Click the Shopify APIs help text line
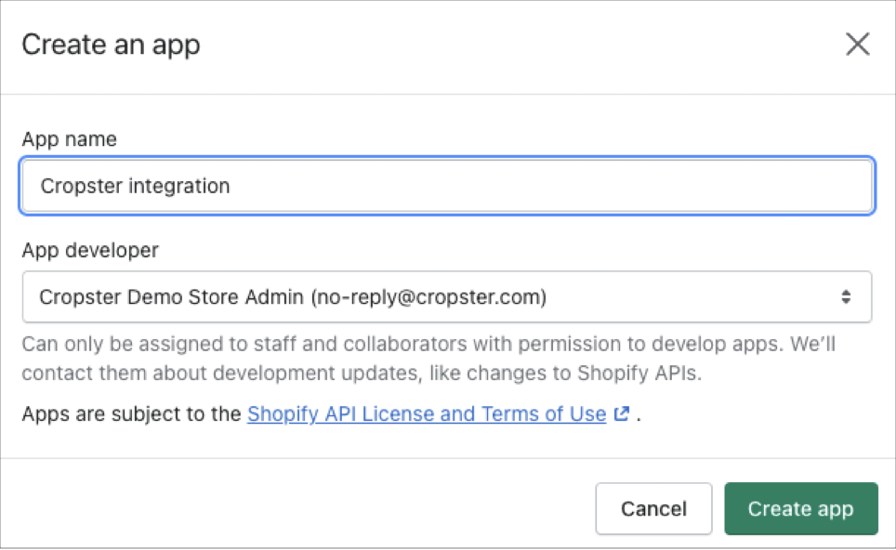This screenshot has height=550, width=896. [362, 373]
